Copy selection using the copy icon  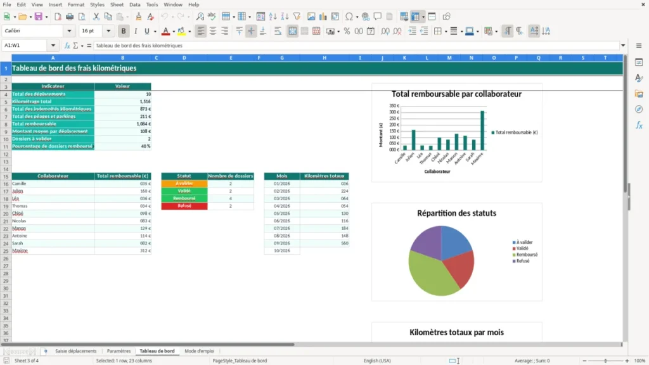[x=108, y=16]
